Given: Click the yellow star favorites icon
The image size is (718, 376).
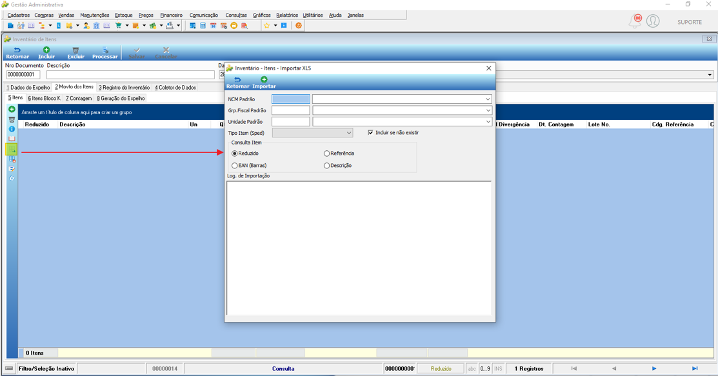Looking at the screenshot, I should pyautogui.click(x=266, y=26).
